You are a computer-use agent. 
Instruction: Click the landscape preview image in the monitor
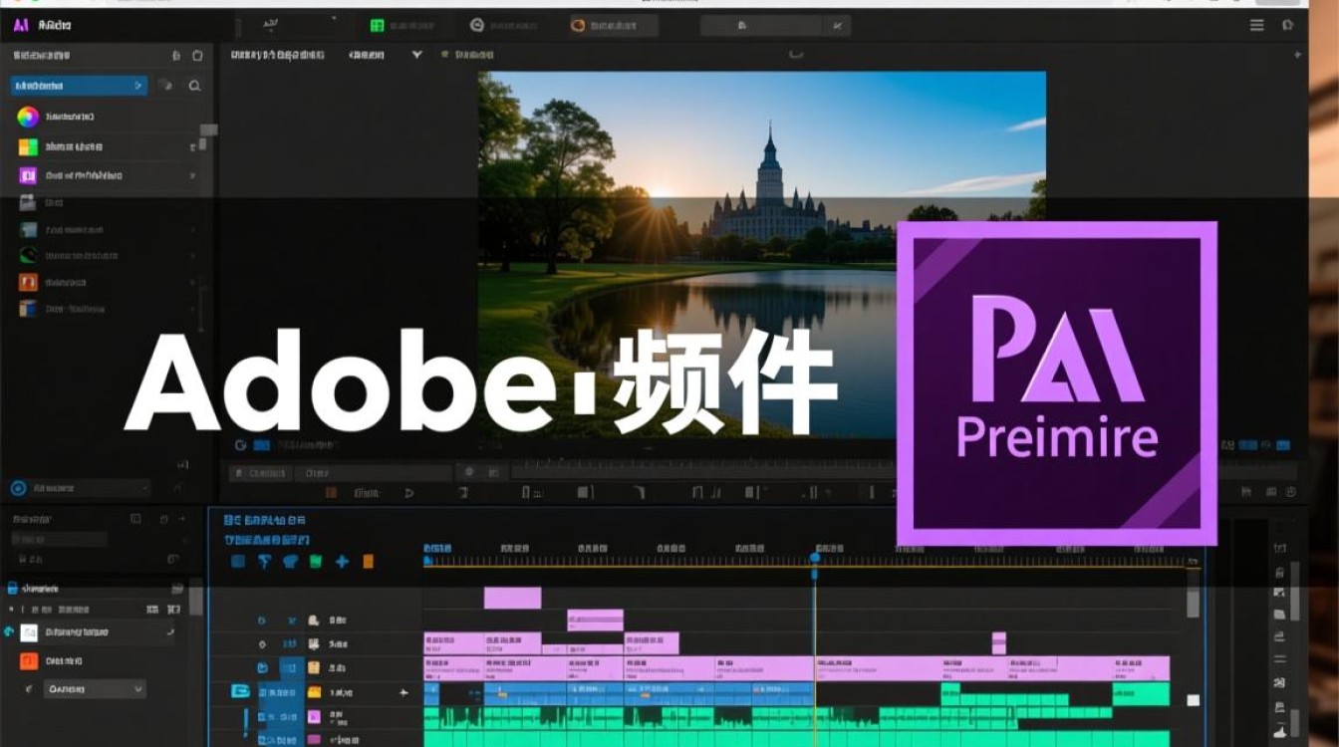[762, 254]
